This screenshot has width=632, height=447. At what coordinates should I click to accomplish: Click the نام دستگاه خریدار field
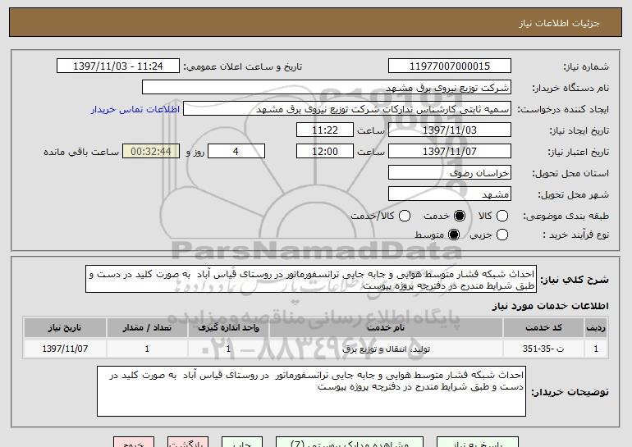327,88
